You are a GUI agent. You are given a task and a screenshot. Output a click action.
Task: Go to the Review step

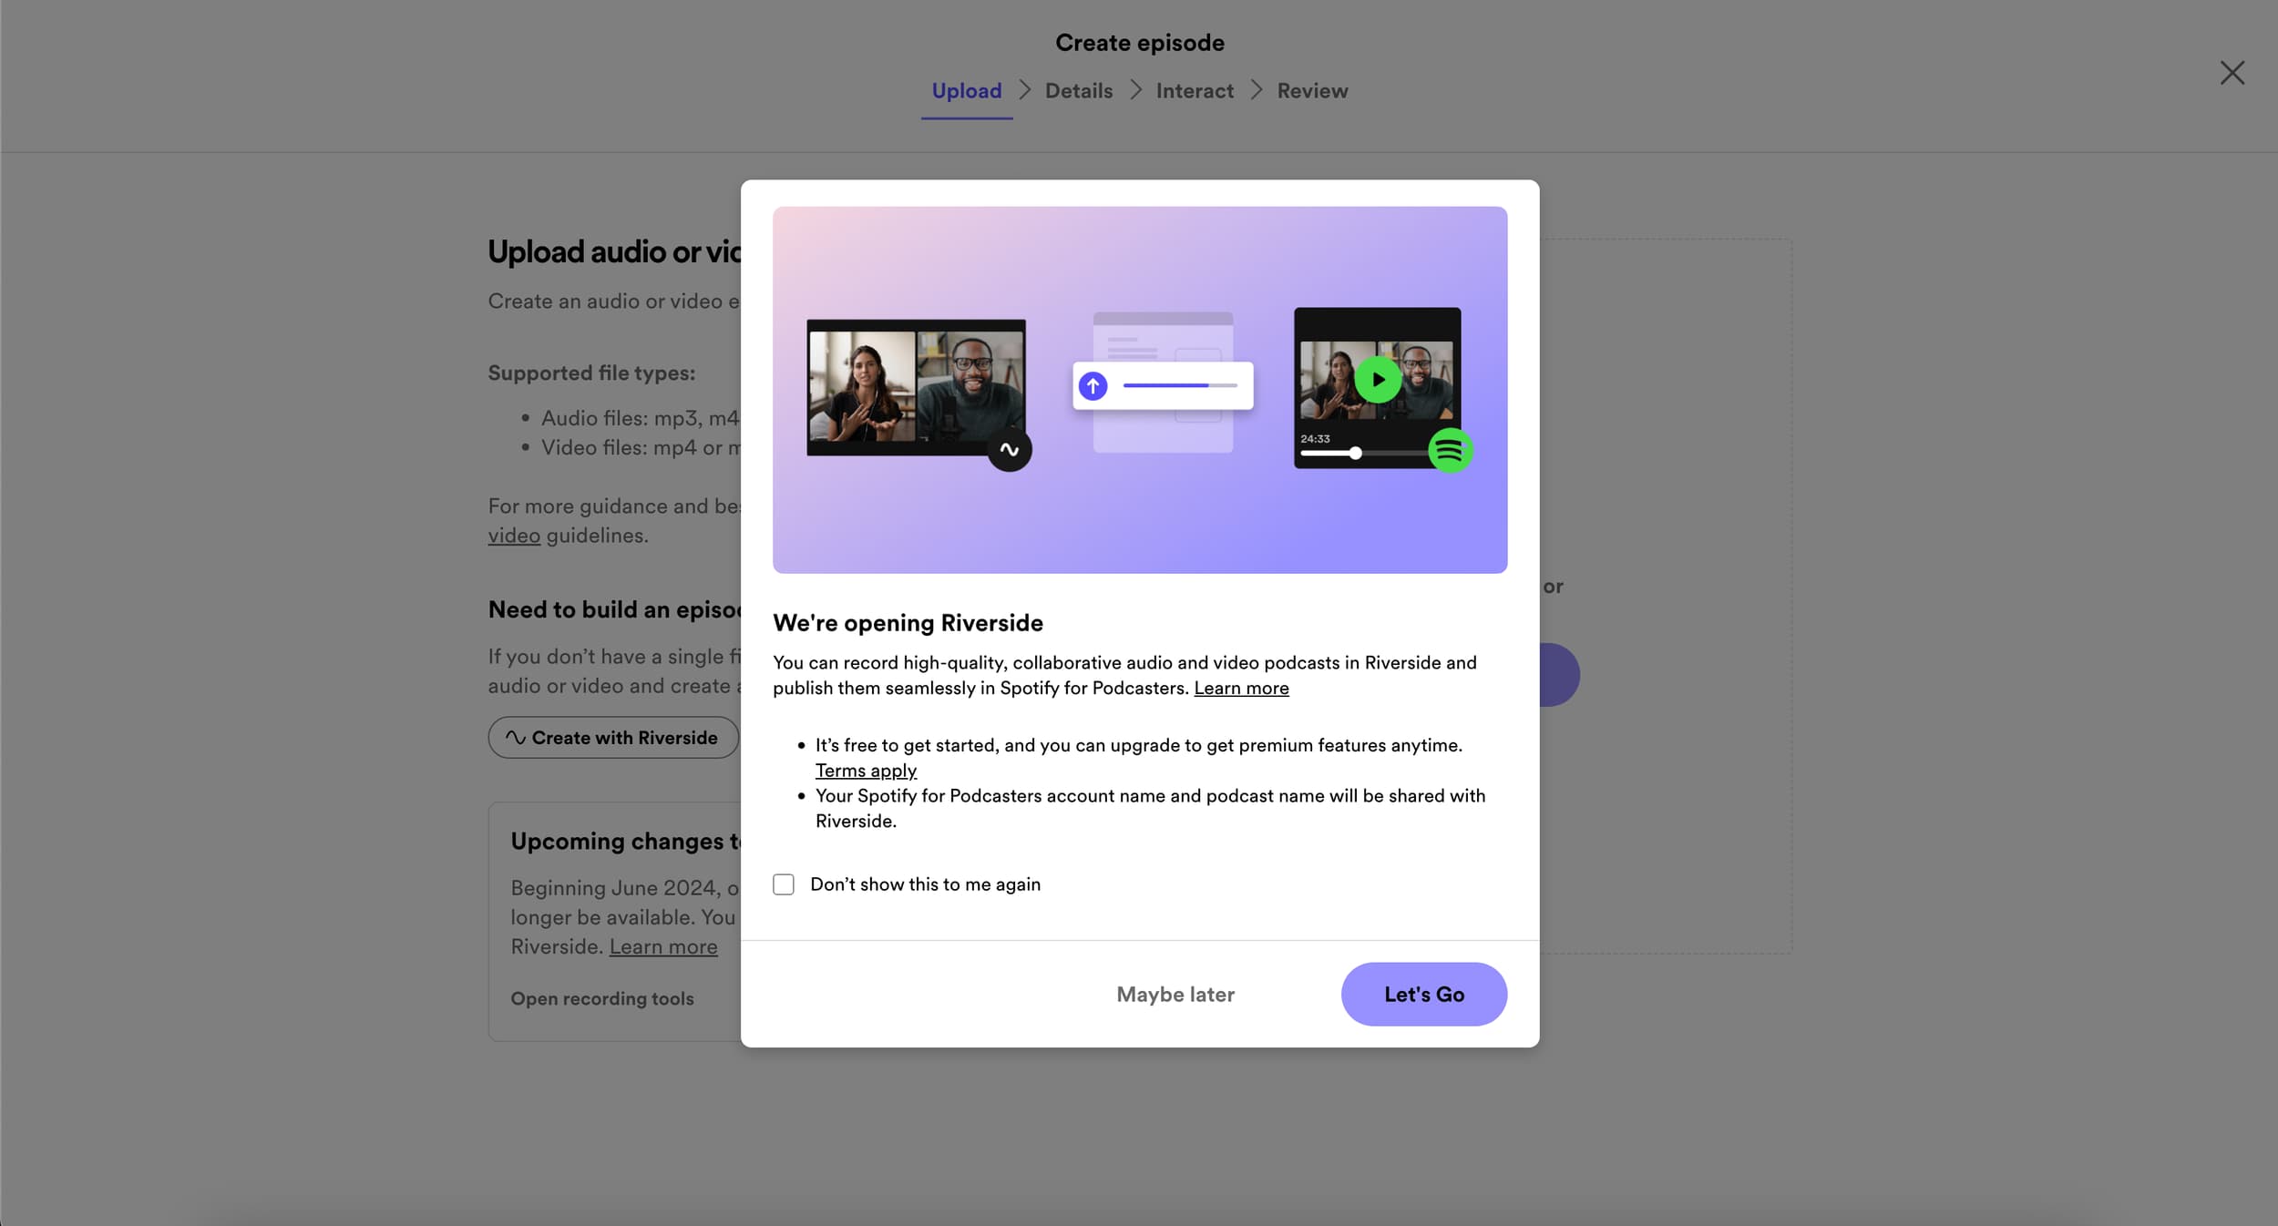1312,91
